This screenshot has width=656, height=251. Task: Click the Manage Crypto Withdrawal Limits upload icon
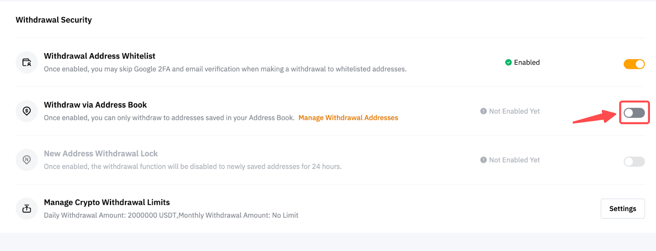pyautogui.click(x=27, y=208)
